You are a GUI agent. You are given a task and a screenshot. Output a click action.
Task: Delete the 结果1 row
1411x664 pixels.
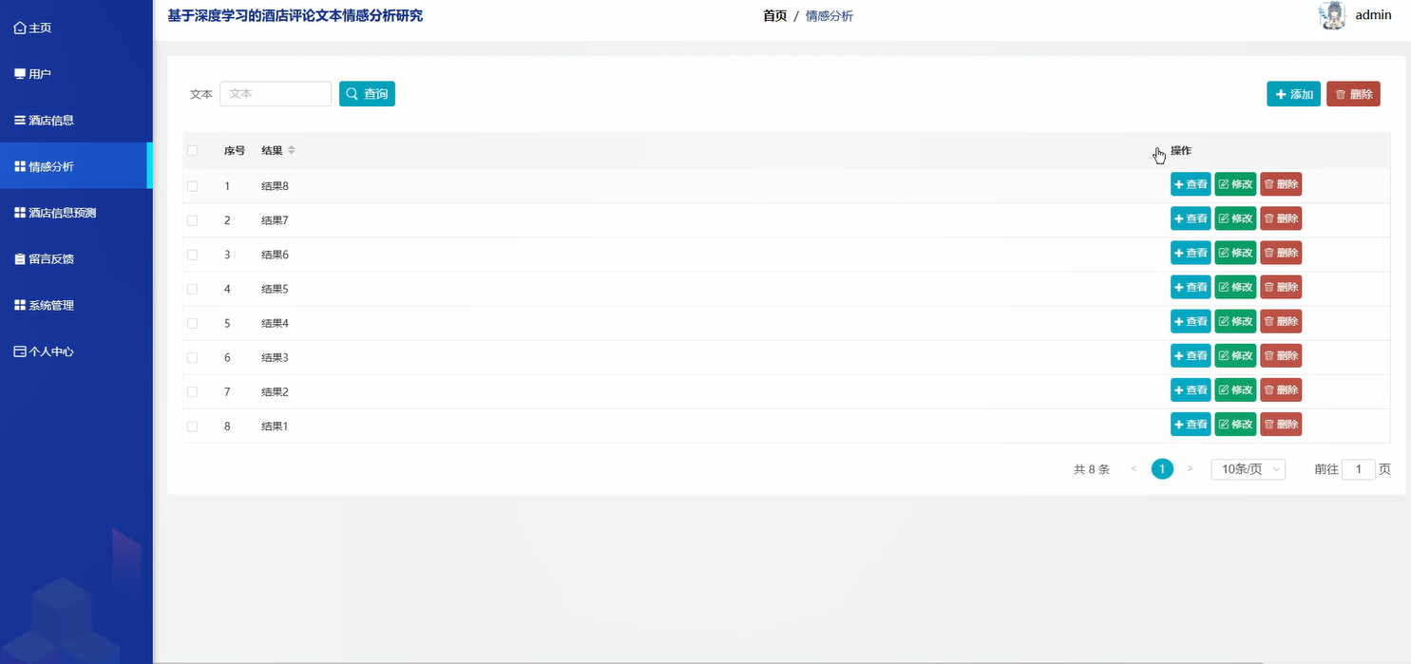1281,424
